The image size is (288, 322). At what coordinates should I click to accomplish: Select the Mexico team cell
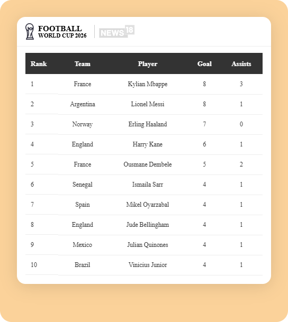83,245
